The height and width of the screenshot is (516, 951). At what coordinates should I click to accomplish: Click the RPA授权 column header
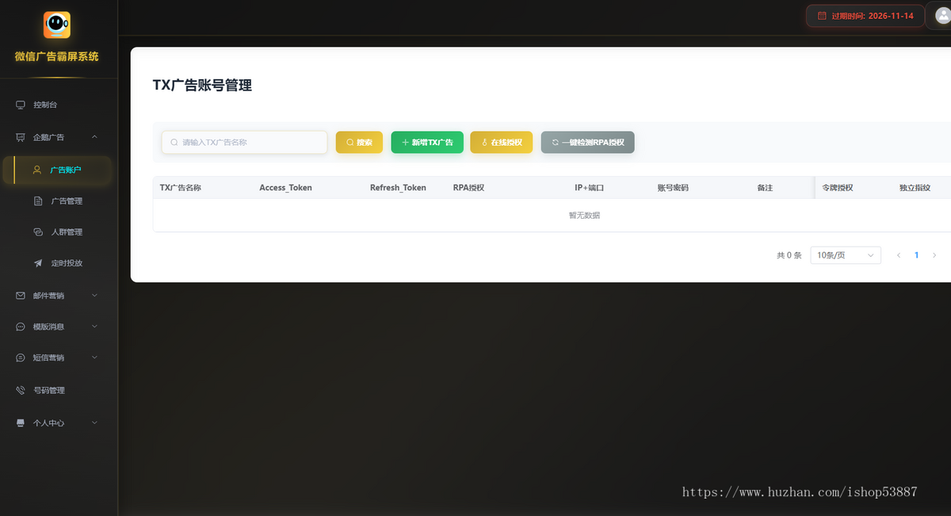468,188
